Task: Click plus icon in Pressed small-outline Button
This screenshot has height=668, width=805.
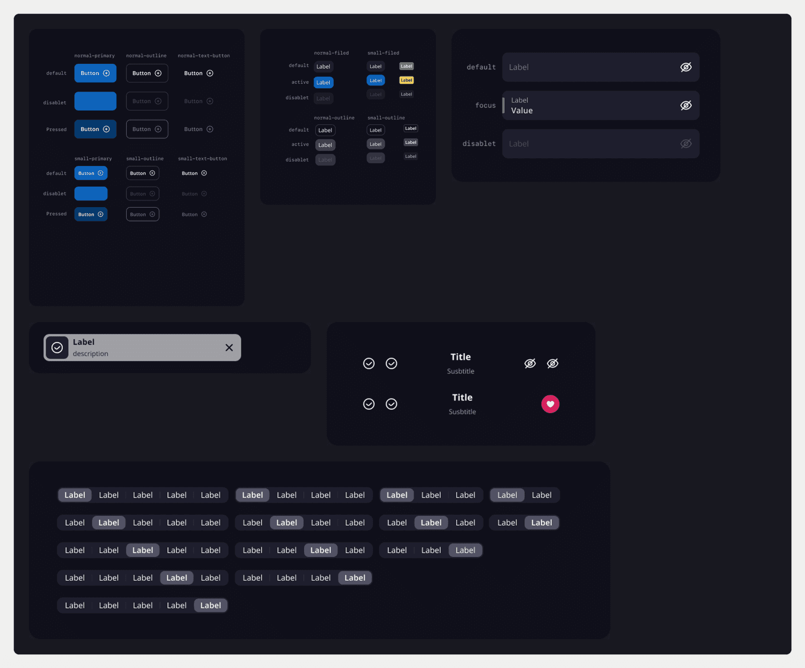Action: pos(152,214)
